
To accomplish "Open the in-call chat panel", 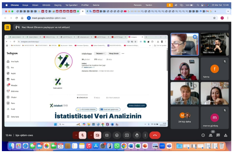I will coord(217,135).
